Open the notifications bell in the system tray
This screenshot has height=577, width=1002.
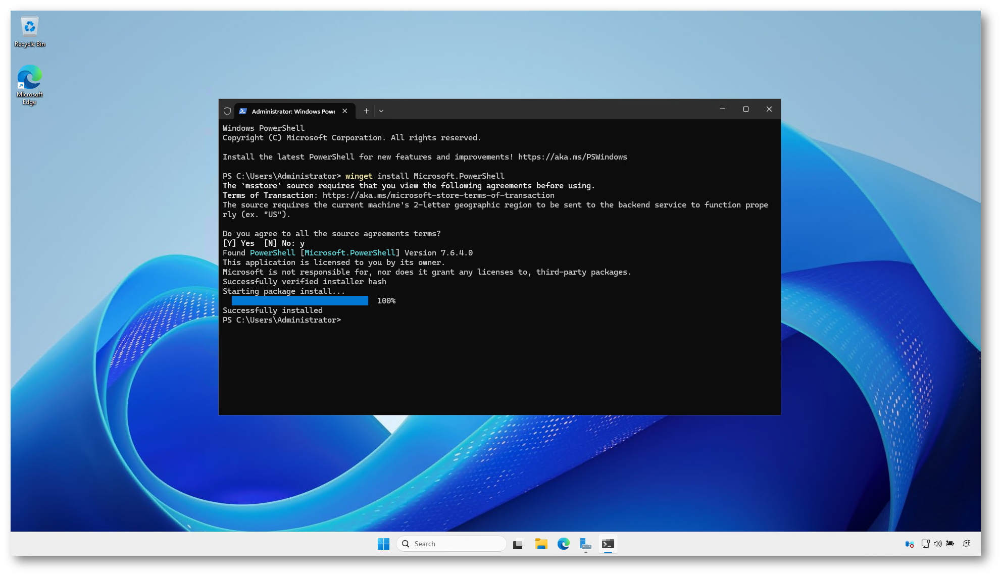966,544
